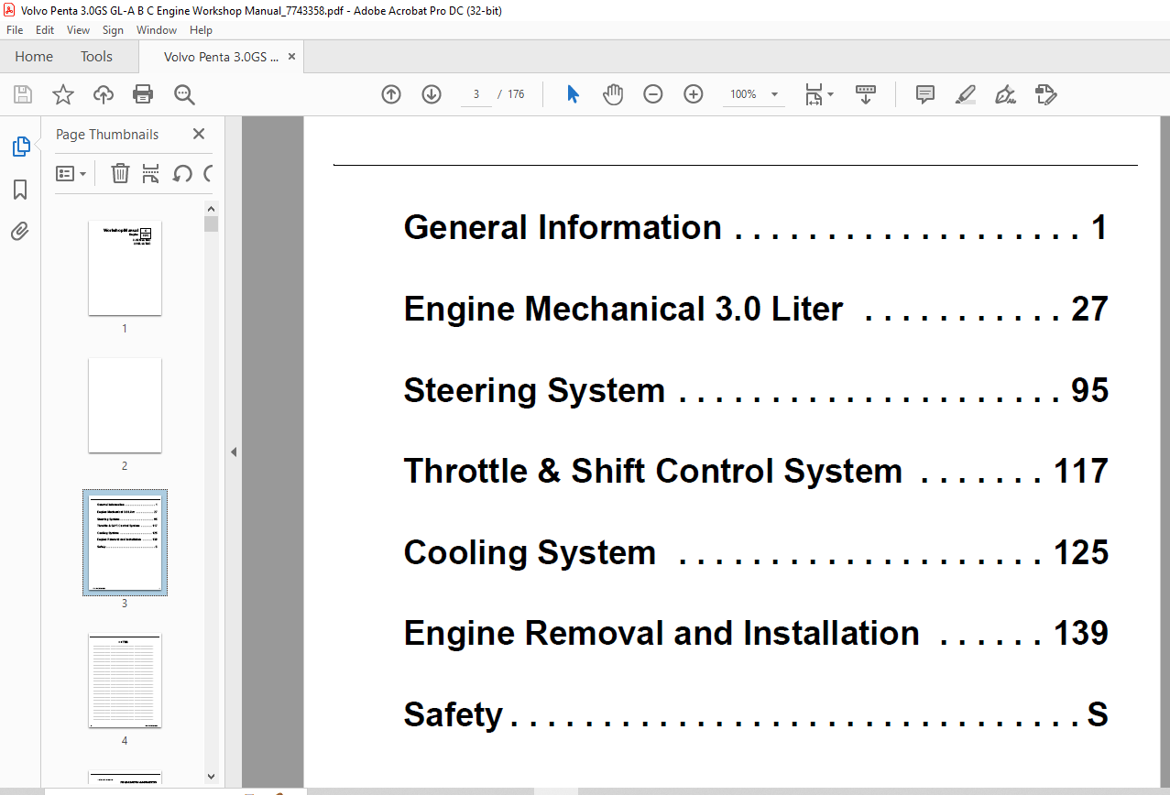Select page 1 thumbnail
1170x795 pixels.
coord(125,267)
